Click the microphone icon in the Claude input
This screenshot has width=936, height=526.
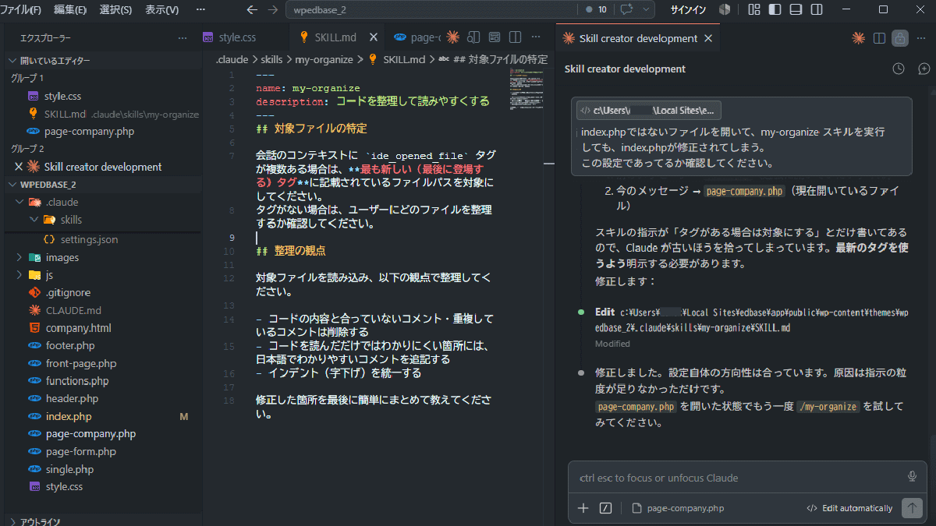(912, 477)
